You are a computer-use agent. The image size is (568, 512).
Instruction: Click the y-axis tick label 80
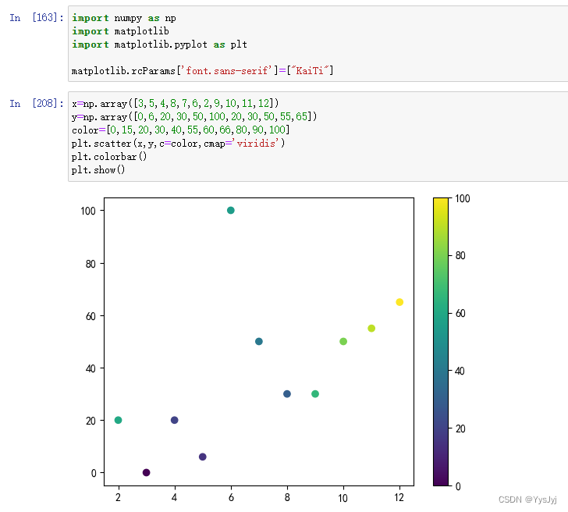pos(91,264)
